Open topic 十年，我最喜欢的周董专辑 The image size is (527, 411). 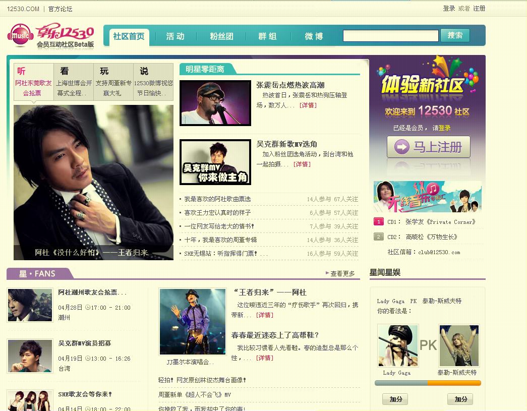pos(220,240)
